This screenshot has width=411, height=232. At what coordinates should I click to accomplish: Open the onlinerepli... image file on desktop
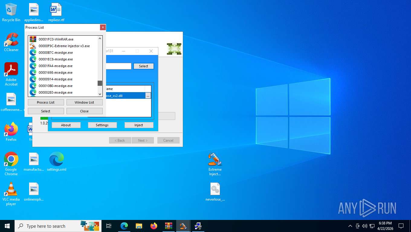coord(34,192)
